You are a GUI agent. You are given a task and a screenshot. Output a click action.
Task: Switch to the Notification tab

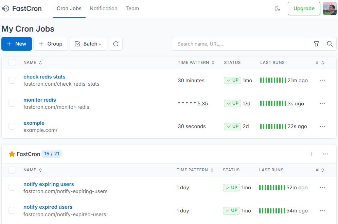point(104,8)
